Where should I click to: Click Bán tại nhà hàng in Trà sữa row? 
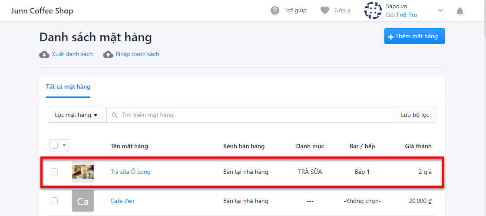coord(246,172)
